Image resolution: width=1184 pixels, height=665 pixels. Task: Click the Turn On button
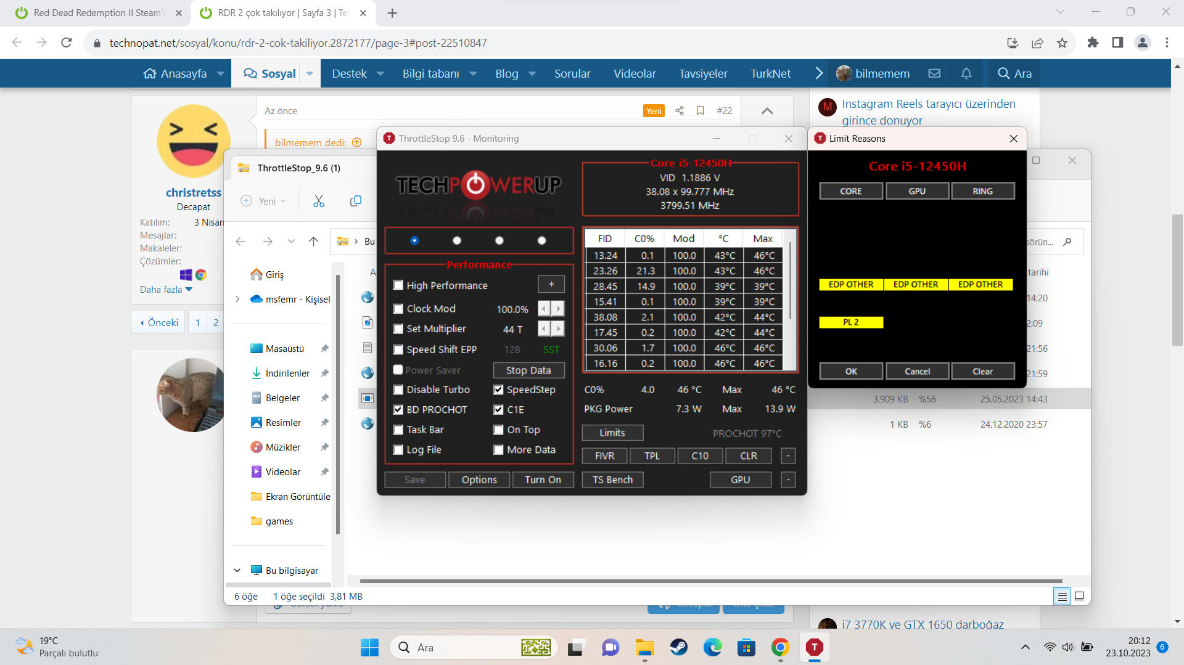(543, 479)
